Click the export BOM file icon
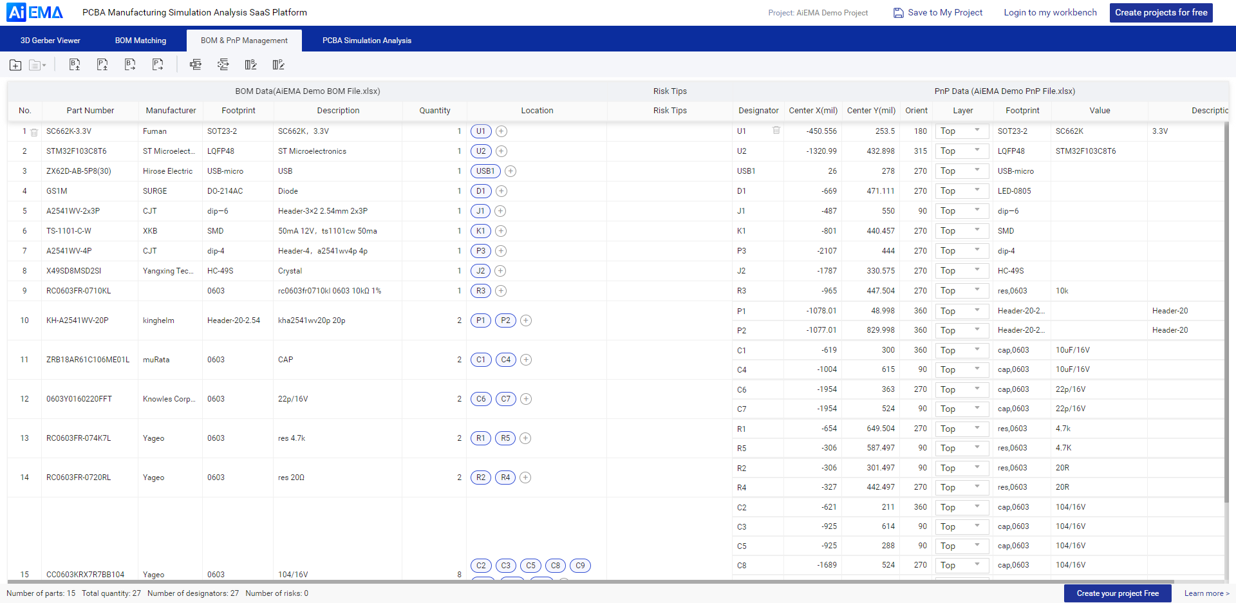 tap(130, 64)
